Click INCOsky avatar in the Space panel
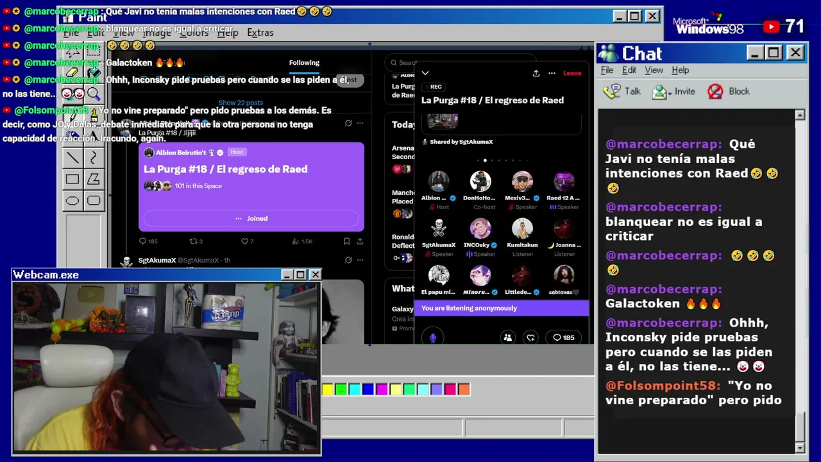821x462 pixels. click(480, 228)
